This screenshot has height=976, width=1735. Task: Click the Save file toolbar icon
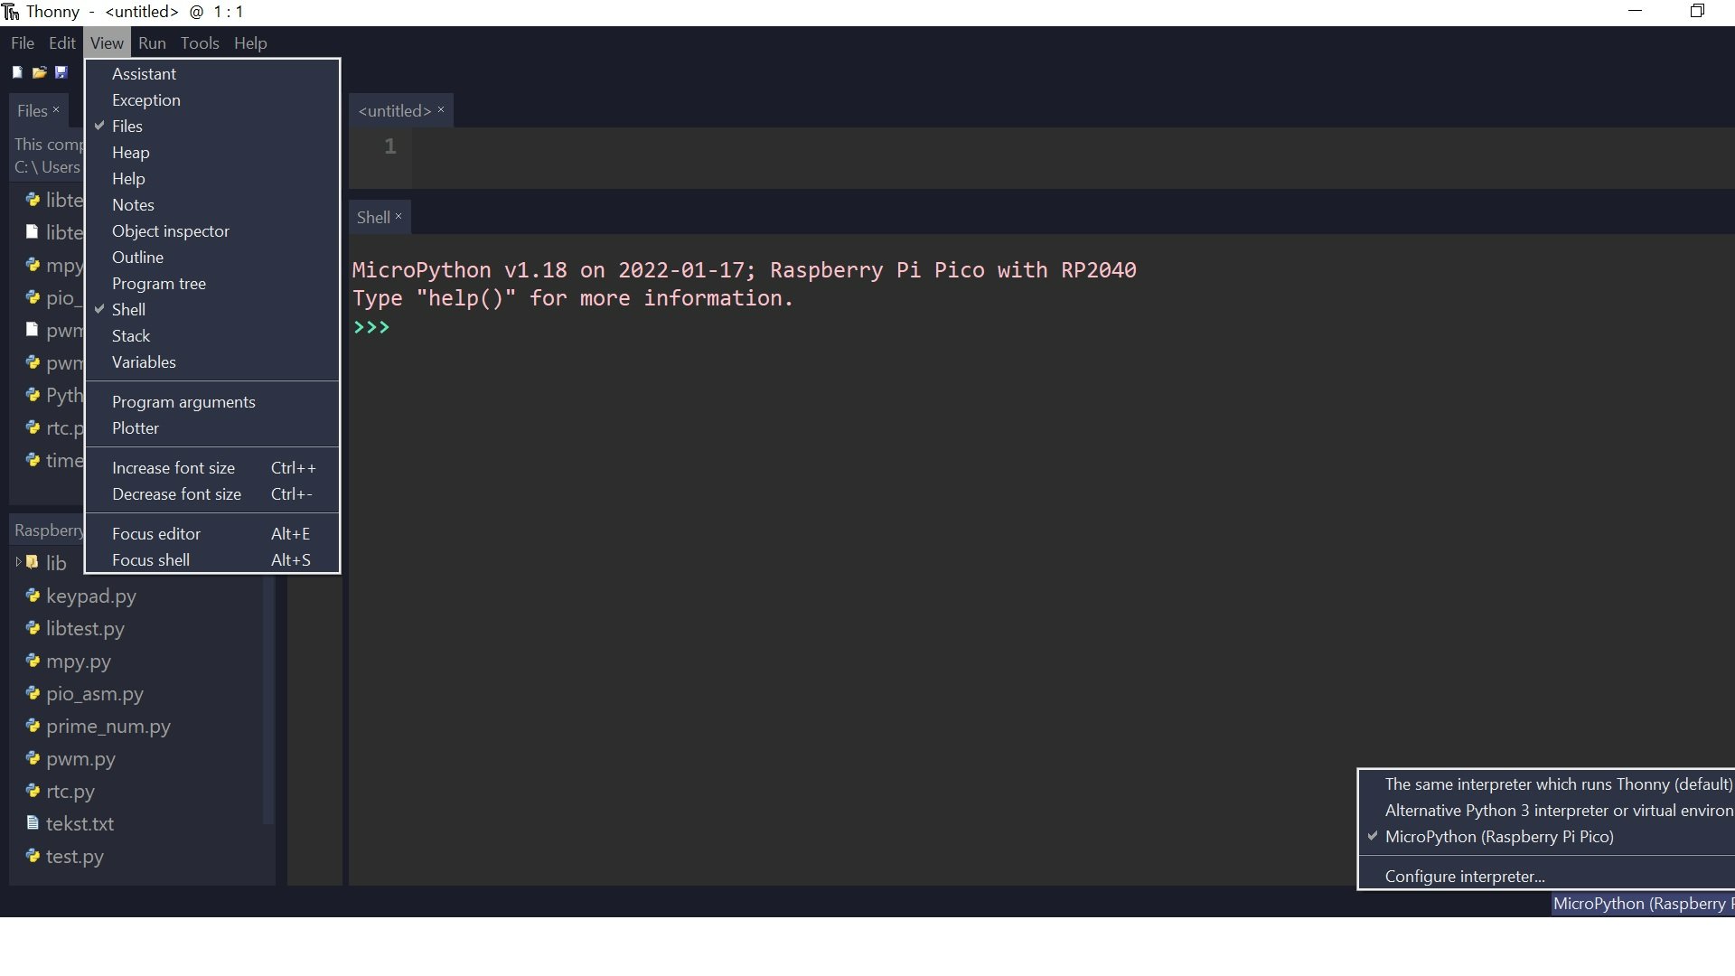click(61, 72)
